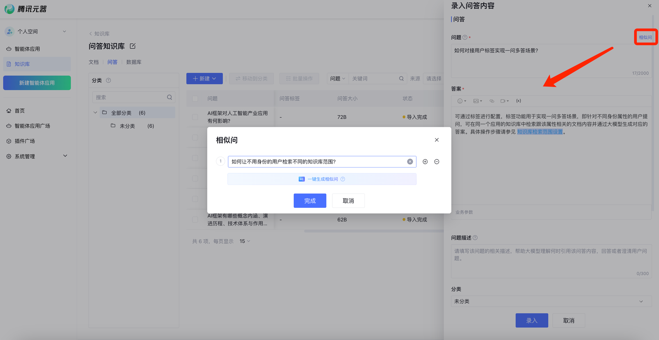Click the remove similar question minus icon

click(437, 162)
